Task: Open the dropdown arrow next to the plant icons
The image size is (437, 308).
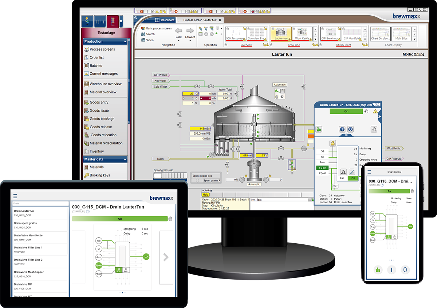Action: tap(121, 21)
